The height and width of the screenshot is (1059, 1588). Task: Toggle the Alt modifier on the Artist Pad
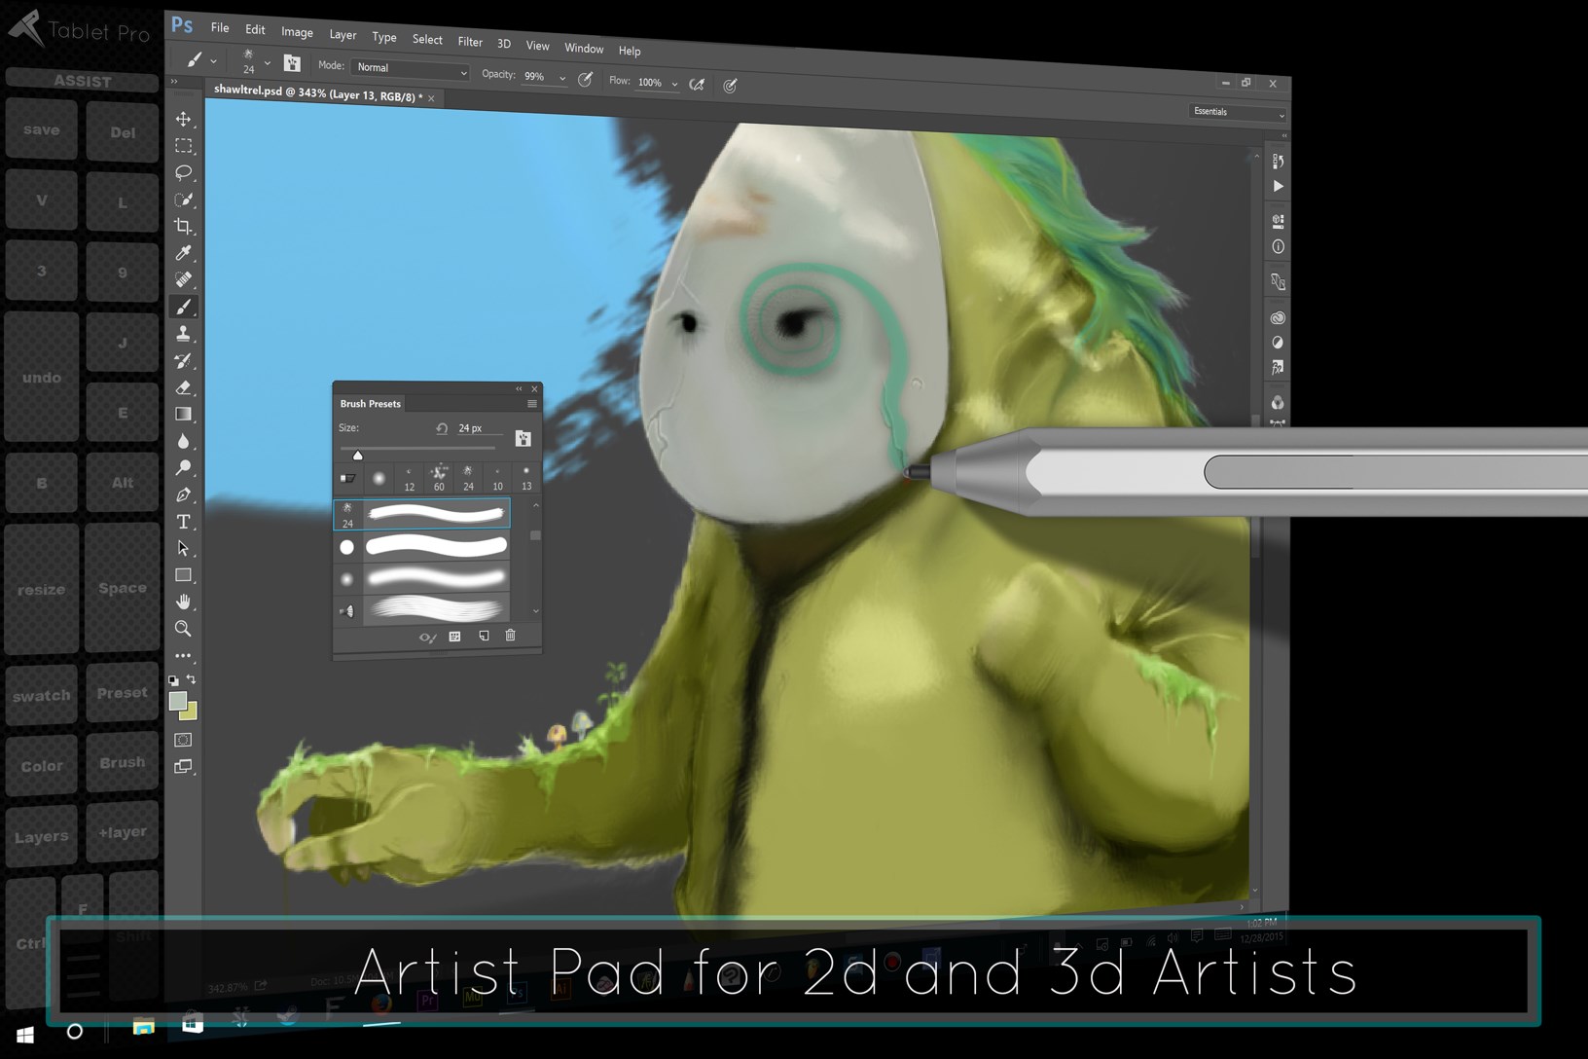point(122,482)
